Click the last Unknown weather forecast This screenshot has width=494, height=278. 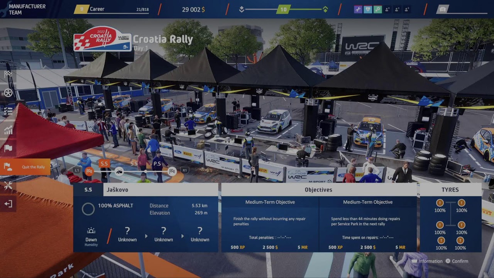click(200, 234)
